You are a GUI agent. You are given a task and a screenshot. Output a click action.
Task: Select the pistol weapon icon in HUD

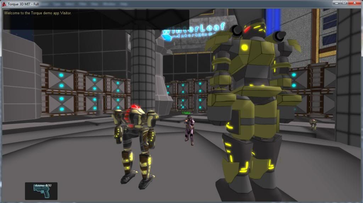(x=41, y=192)
